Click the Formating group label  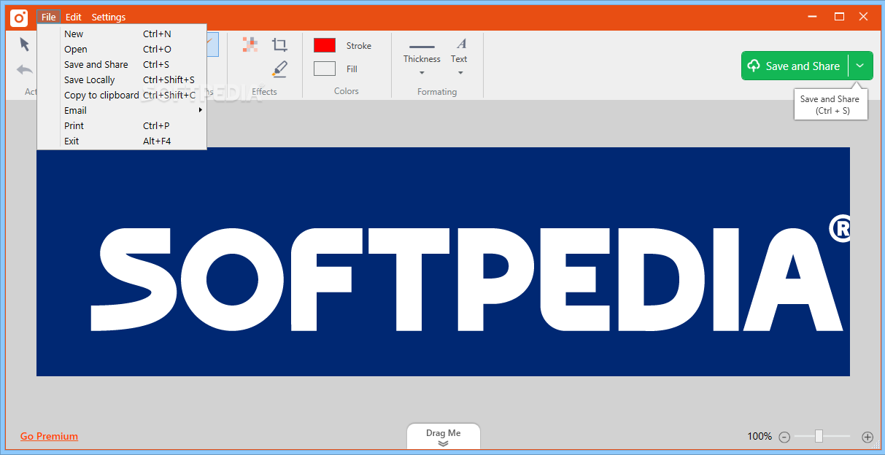tap(437, 92)
